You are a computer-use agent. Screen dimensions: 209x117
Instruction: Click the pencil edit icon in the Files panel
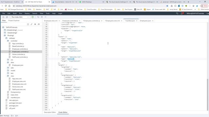32,24
